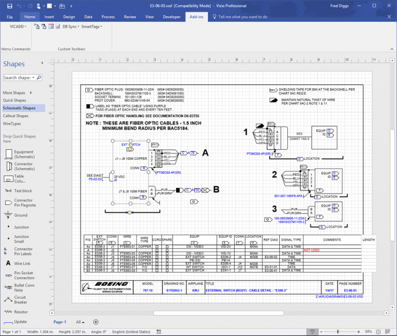The height and width of the screenshot is (336, 397).
Task: Switch to the Design ribbon tab
Action: 69,17
